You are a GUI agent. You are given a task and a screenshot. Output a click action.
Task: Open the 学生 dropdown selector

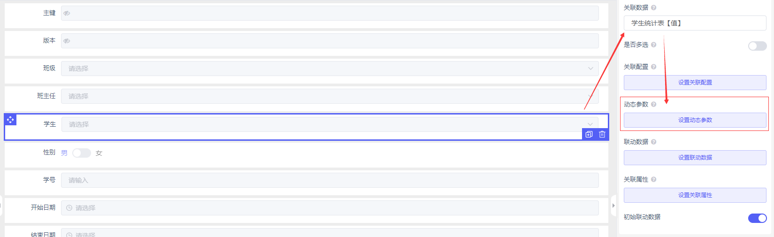pos(330,124)
